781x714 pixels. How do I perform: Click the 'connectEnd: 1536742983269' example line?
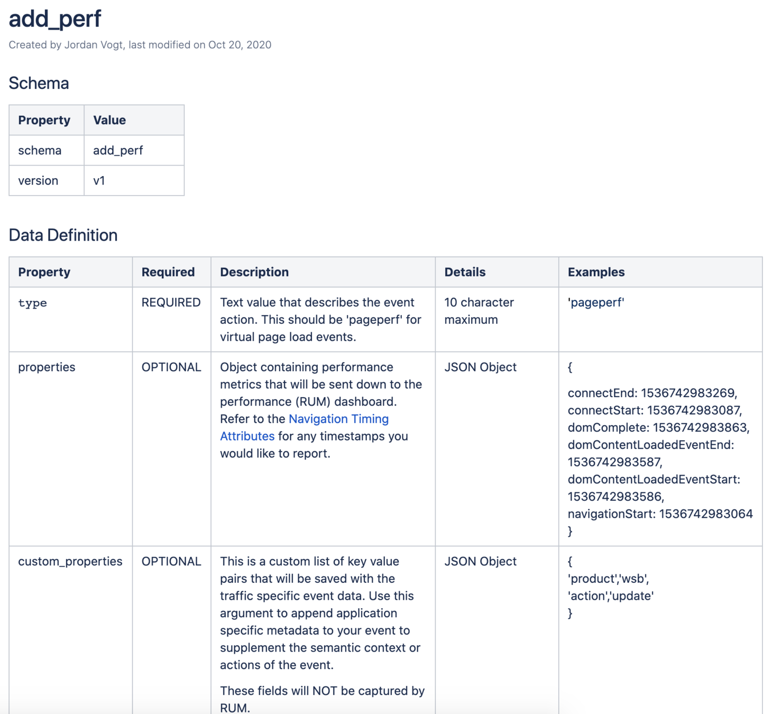click(653, 393)
